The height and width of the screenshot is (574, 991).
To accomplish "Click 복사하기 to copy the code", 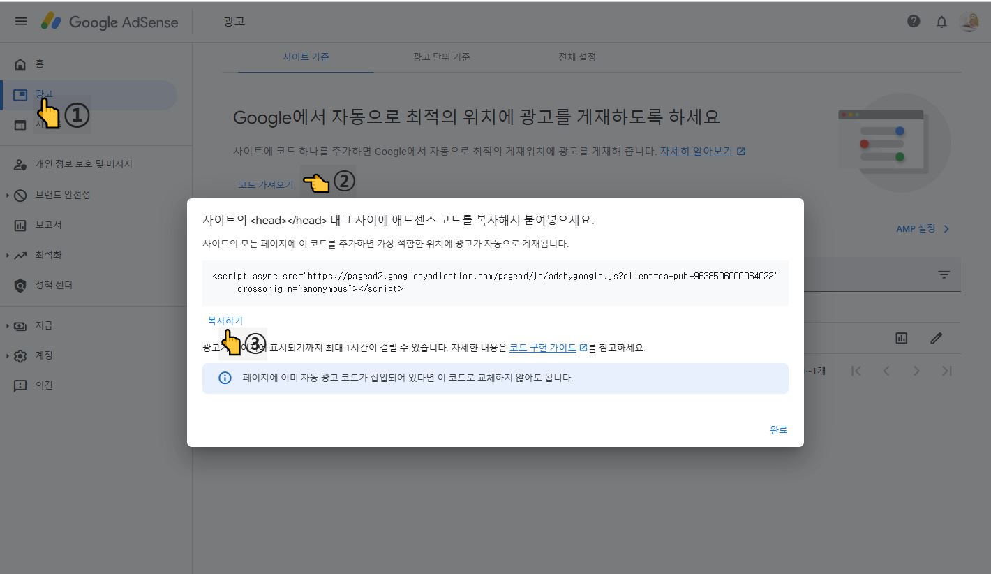I will 225,321.
